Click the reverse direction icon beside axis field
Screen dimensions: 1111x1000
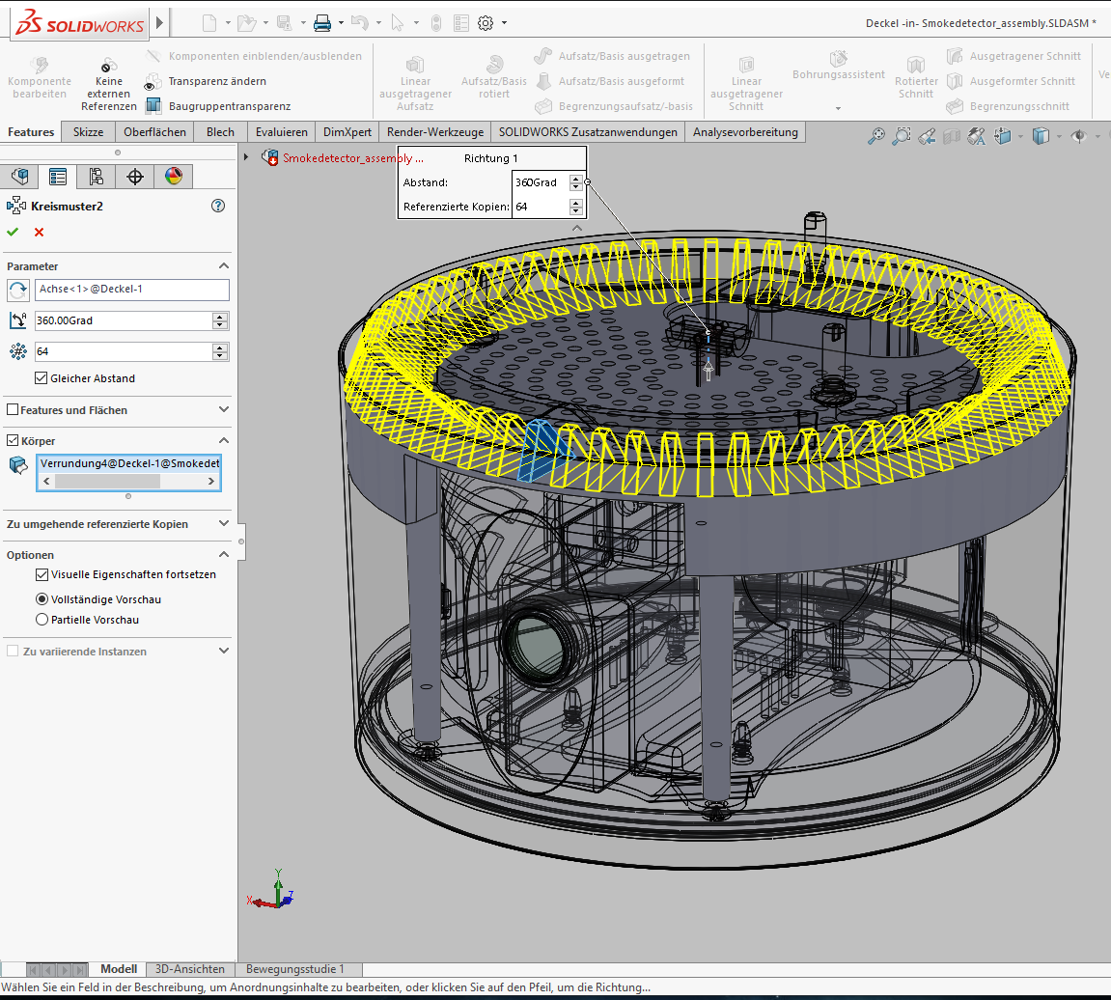17,290
